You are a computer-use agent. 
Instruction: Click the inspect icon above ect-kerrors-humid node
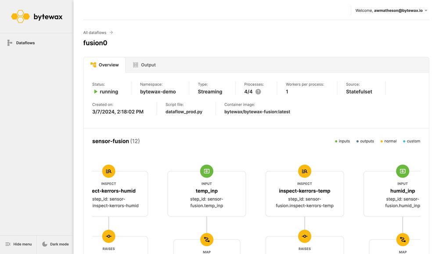click(108, 171)
